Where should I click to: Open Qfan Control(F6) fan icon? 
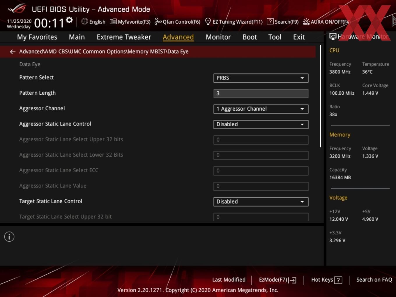click(x=158, y=21)
